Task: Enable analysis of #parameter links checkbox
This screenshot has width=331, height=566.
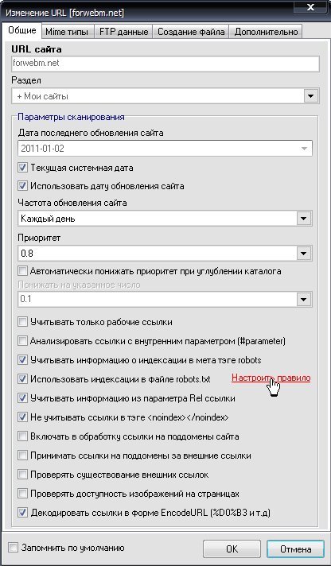Action: tap(22, 340)
